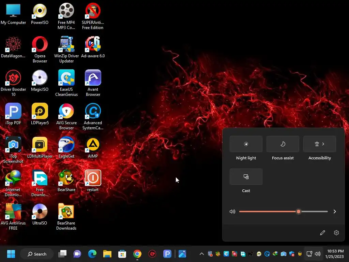Select the BearShare shortcut
The width and height of the screenshot is (349, 262).
[x=66, y=181]
